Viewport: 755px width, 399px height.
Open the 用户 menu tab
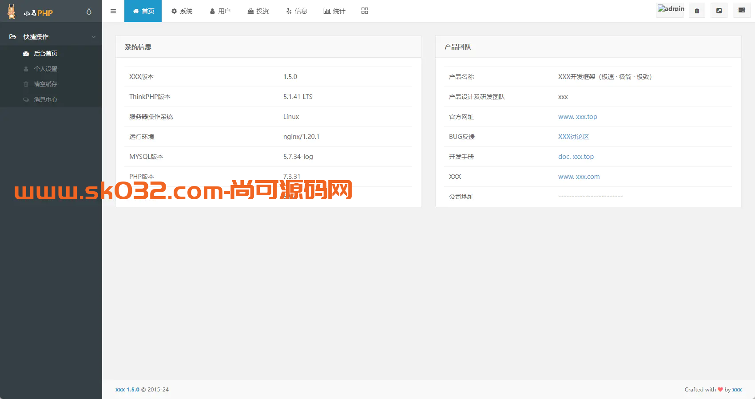coord(220,11)
